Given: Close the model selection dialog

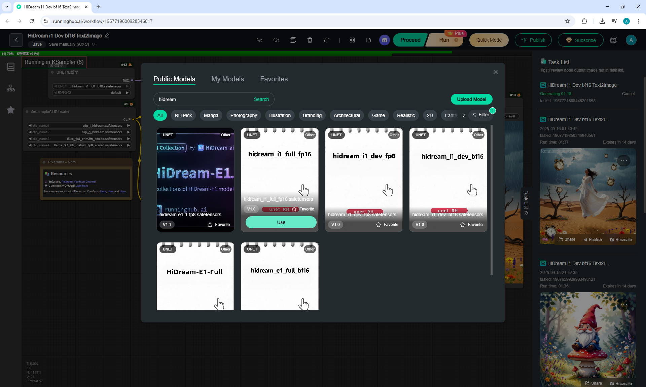Looking at the screenshot, I should coord(495,72).
